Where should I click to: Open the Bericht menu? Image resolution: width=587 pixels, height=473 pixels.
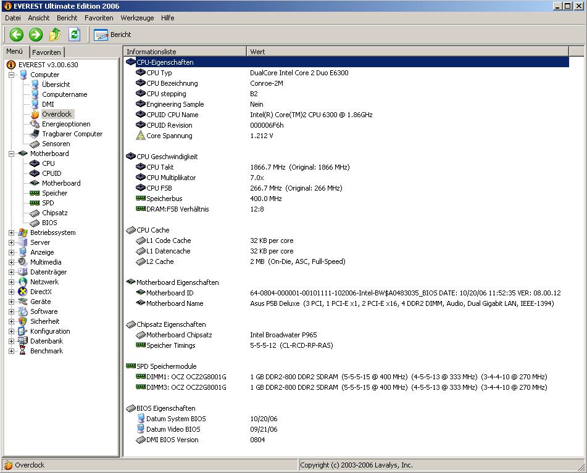point(67,18)
